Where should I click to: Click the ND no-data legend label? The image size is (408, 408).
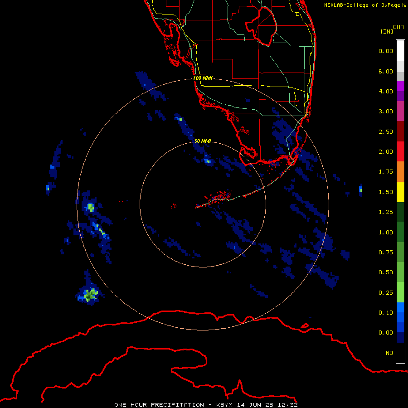389,353
